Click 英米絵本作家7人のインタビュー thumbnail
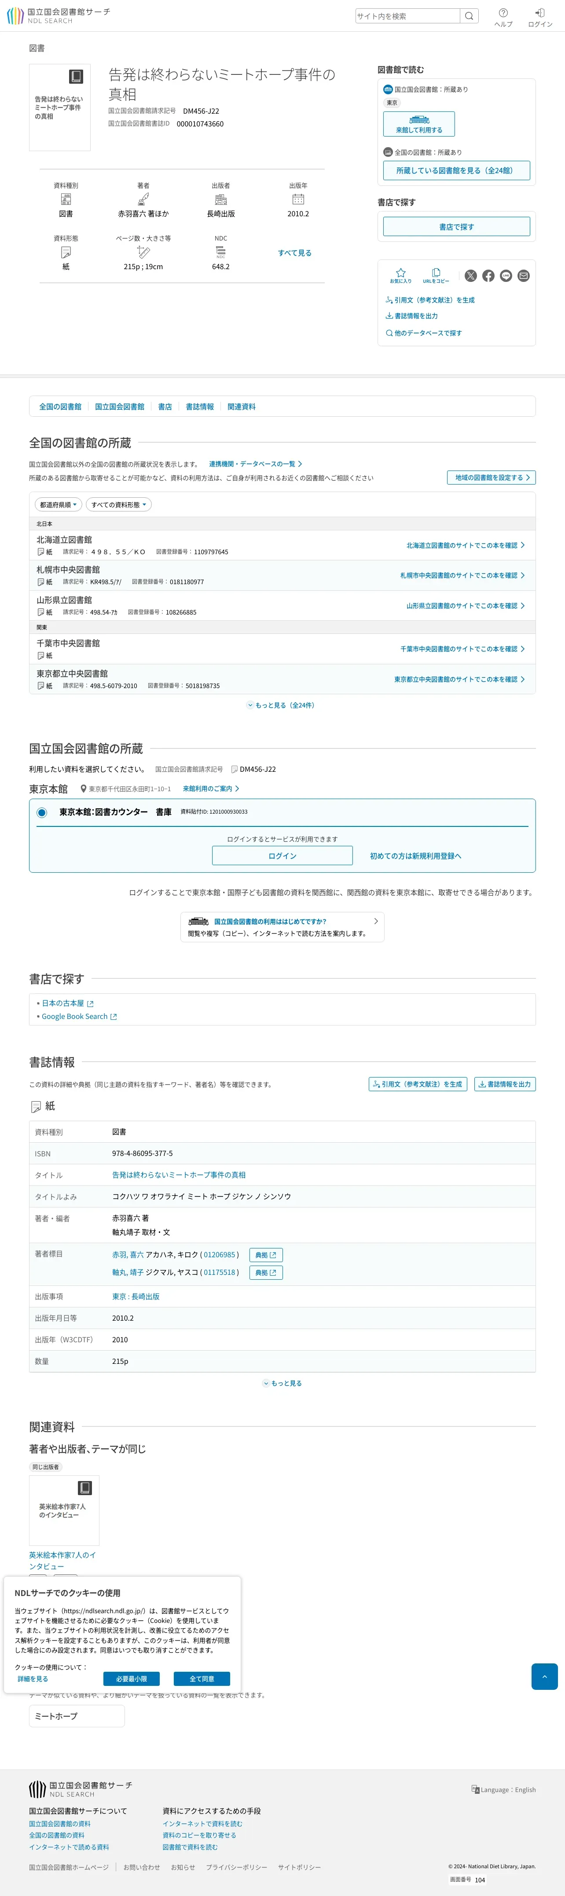This screenshot has height=1896, width=565. [x=64, y=1510]
